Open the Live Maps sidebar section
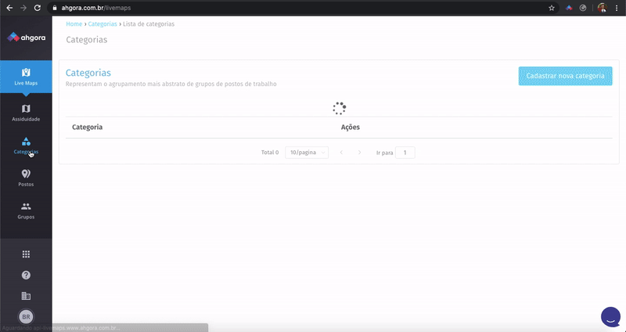 point(26,77)
